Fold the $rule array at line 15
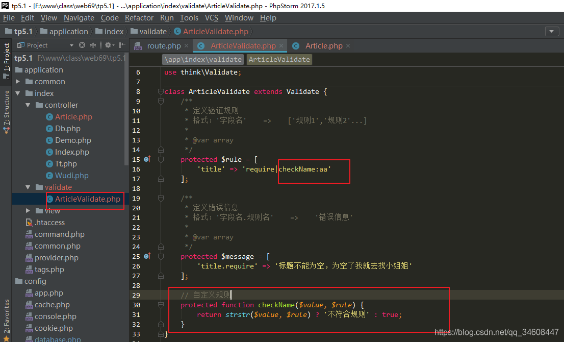This screenshot has width=564, height=342. click(x=161, y=159)
